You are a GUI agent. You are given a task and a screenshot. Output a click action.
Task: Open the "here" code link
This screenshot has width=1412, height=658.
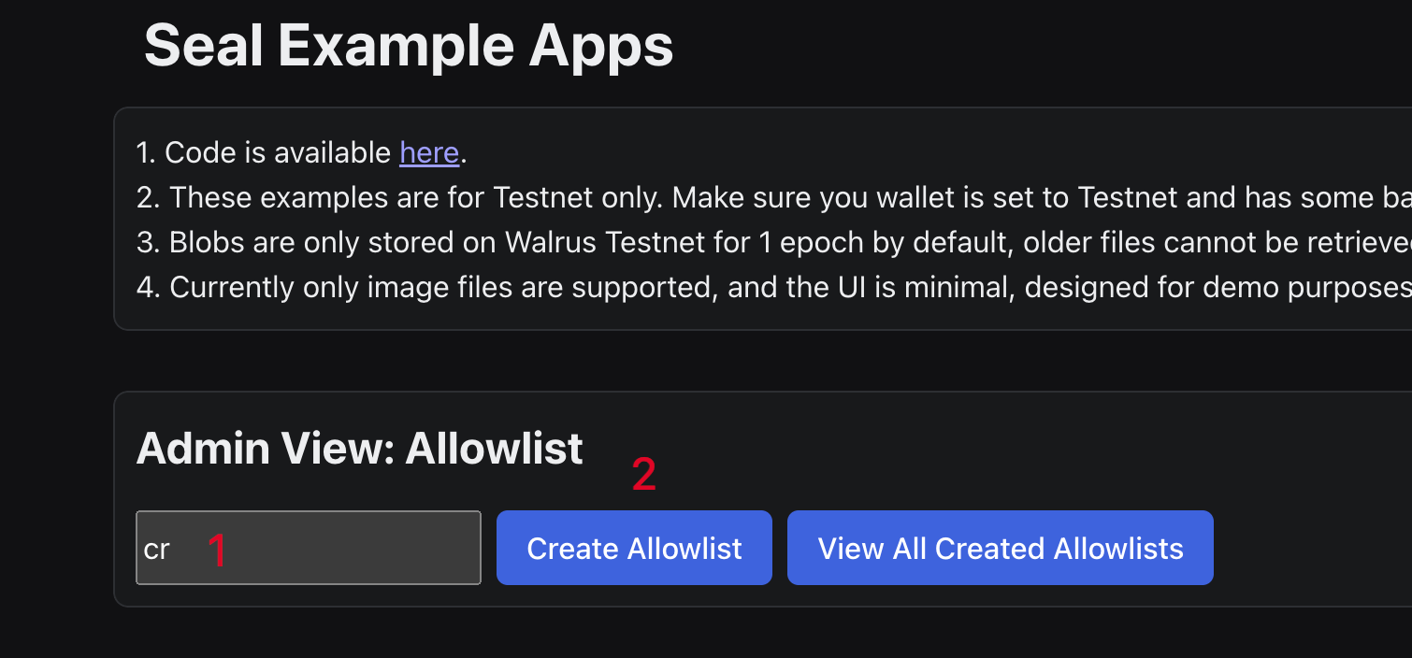[428, 152]
